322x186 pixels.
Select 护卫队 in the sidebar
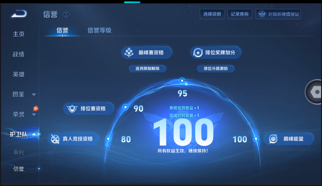(19, 134)
